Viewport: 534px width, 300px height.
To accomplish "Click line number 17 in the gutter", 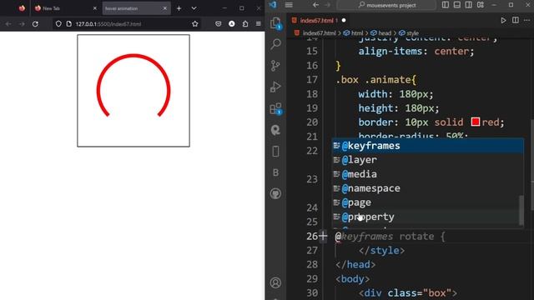I will [x=312, y=80].
